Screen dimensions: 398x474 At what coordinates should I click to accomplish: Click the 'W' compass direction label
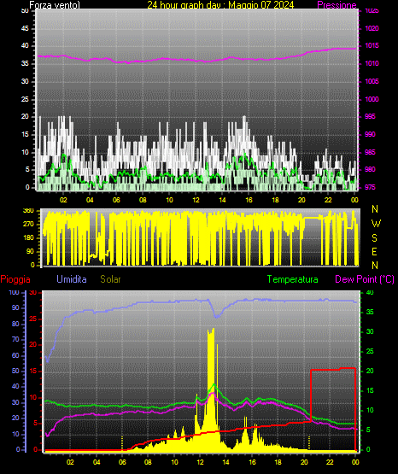coord(376,224)
